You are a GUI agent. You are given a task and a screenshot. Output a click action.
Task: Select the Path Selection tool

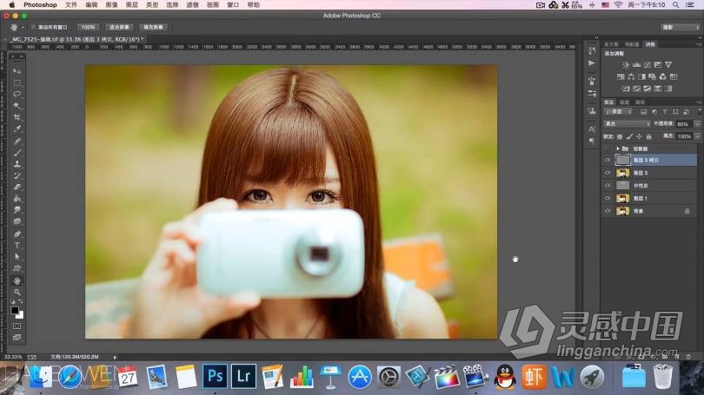17,257
